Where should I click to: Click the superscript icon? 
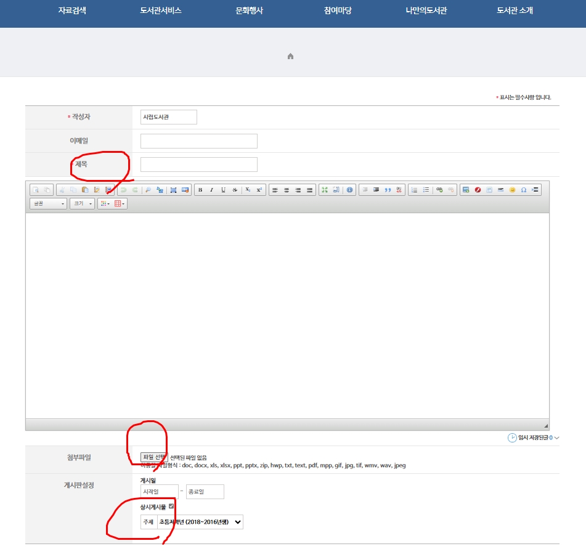[259, 190]
